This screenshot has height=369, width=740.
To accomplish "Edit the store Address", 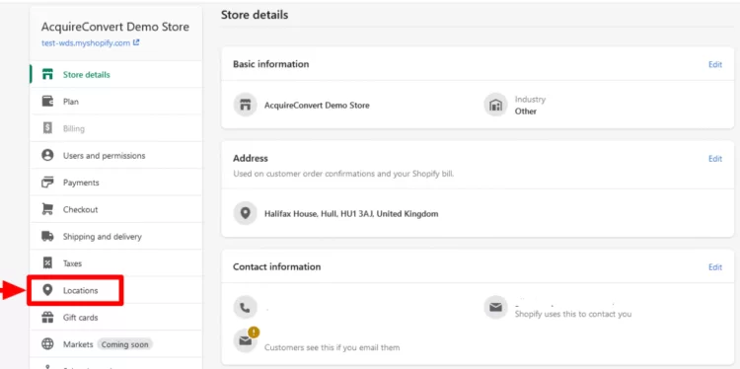I will click(x=715, y=159).
